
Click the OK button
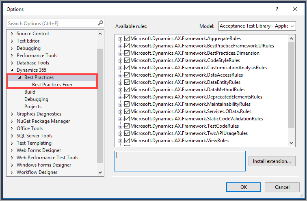pyautogui.click(x=243, y=187)
